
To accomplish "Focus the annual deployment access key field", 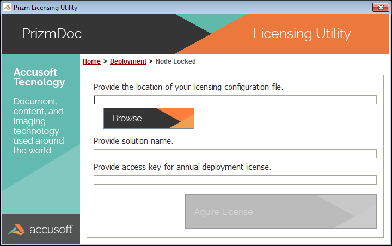I will [235, 180].
